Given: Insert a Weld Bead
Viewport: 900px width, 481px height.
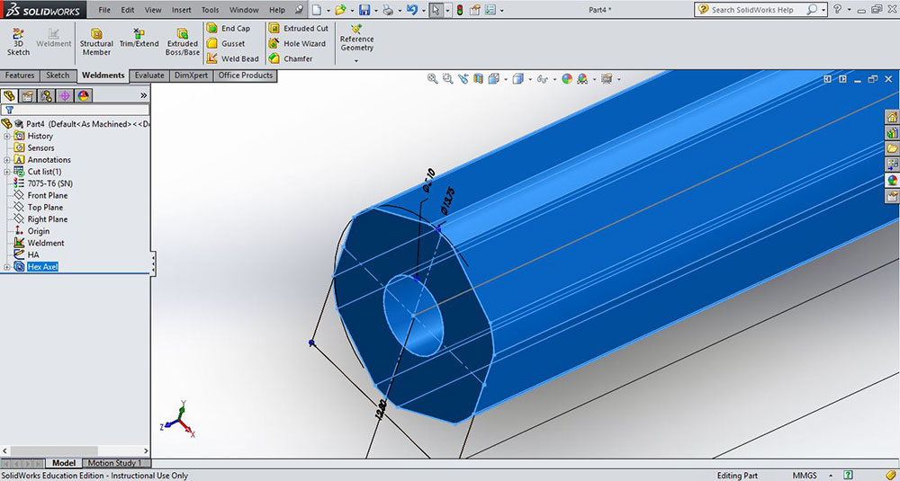Looking at the screenshot, I should [x=232, y=58].
